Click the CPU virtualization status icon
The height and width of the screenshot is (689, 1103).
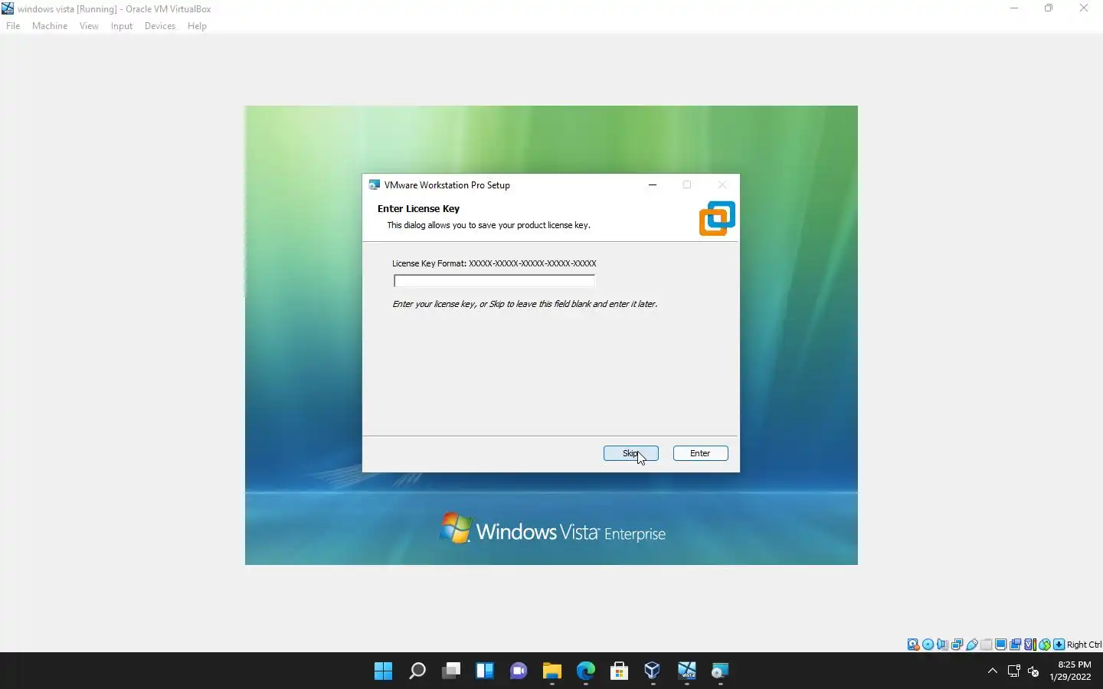click(1030, 645)
